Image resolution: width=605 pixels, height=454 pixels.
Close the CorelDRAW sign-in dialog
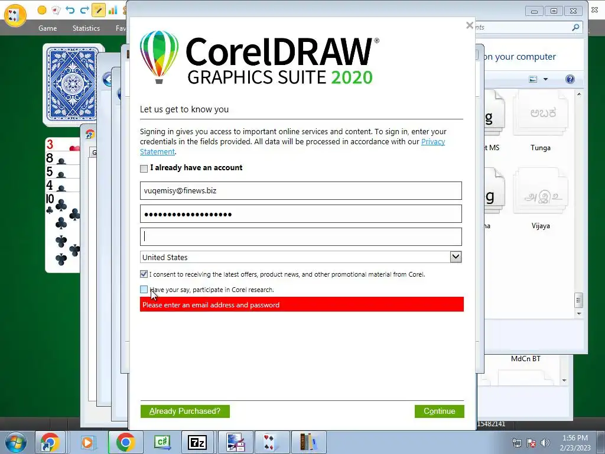[470, 25]
